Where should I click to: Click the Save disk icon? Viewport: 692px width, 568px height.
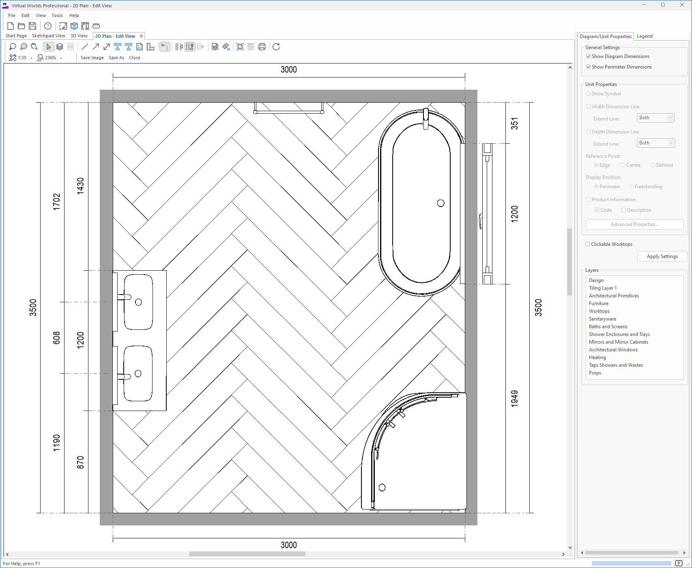tap(32, 26)
